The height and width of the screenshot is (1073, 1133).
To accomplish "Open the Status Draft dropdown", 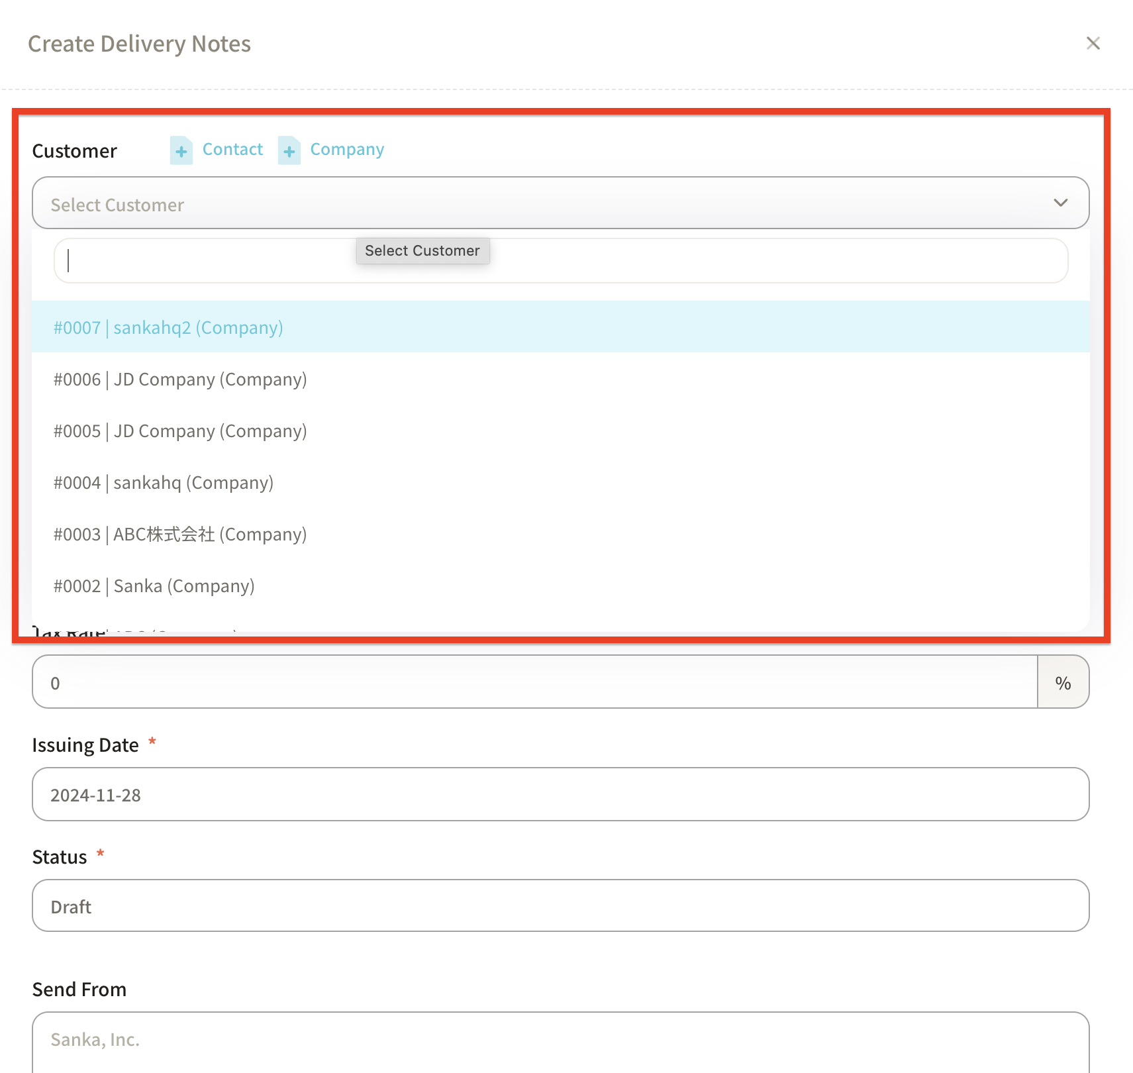I will coord(560,905).
